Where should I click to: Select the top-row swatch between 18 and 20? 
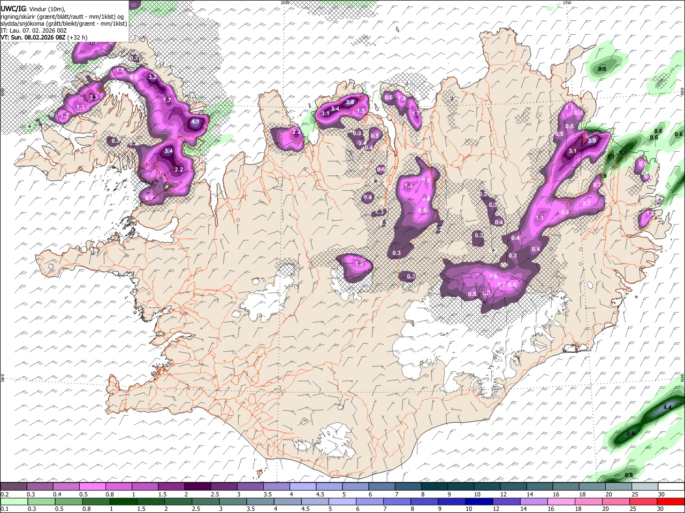[x=591, y=487]
